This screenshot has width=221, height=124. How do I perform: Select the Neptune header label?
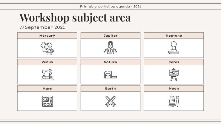[x=174, y=35]
